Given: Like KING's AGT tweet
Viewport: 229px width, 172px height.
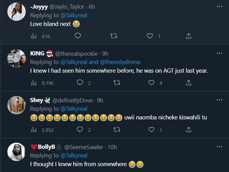Looking at the screenshot, I should (x=151, y=82).
